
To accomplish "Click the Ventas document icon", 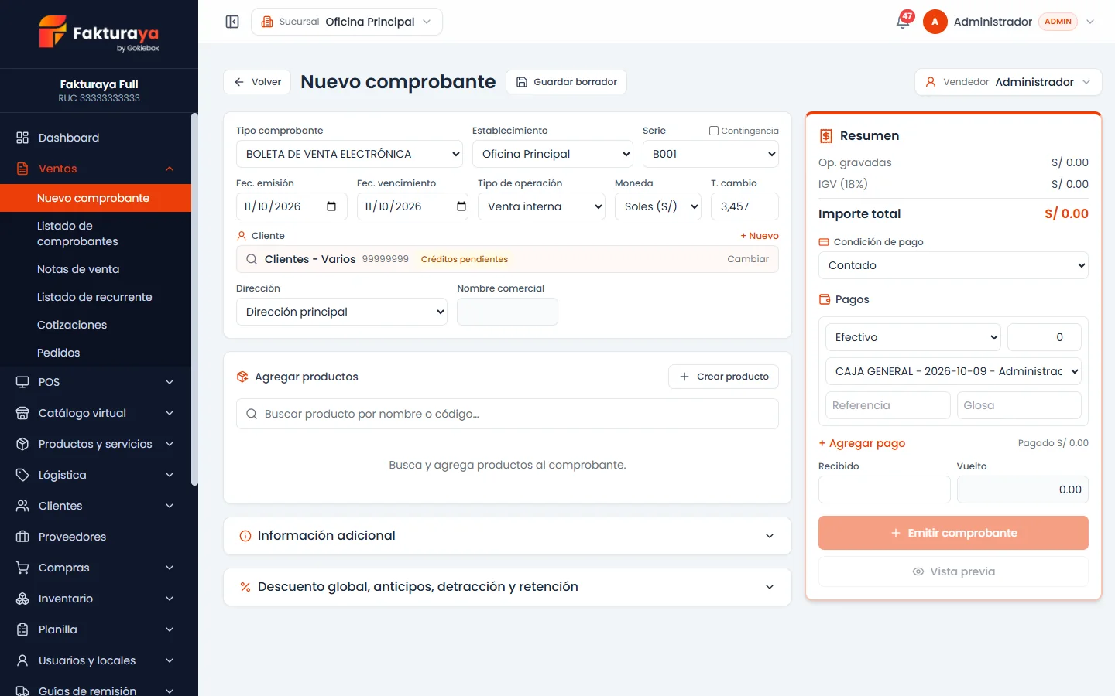I will tap(22, 169).
